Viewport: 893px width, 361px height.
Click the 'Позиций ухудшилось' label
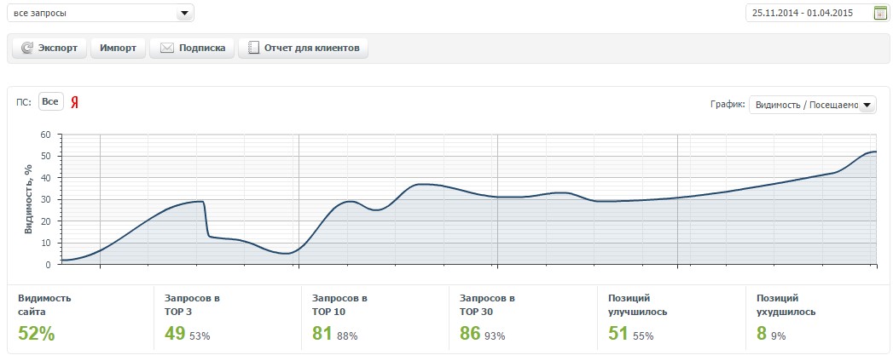point(786,305)
